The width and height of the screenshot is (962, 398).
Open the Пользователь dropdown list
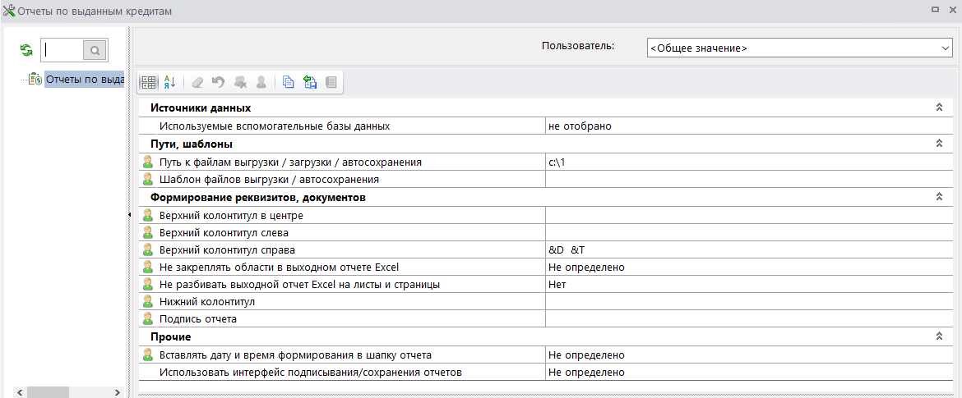click(x=944, y=48)
